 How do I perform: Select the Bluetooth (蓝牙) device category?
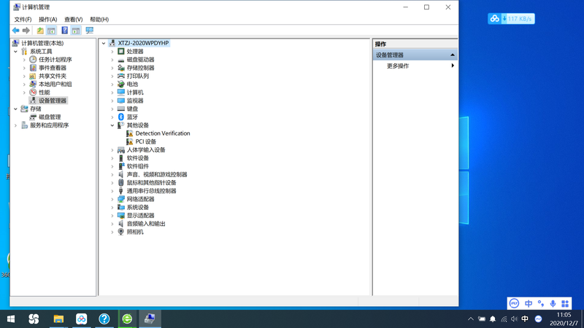[131, 117]
